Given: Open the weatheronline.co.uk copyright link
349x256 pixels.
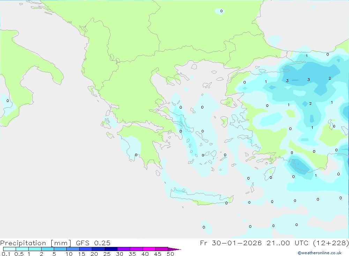Looking at the screenshot, I should click(x=320, y=253).
